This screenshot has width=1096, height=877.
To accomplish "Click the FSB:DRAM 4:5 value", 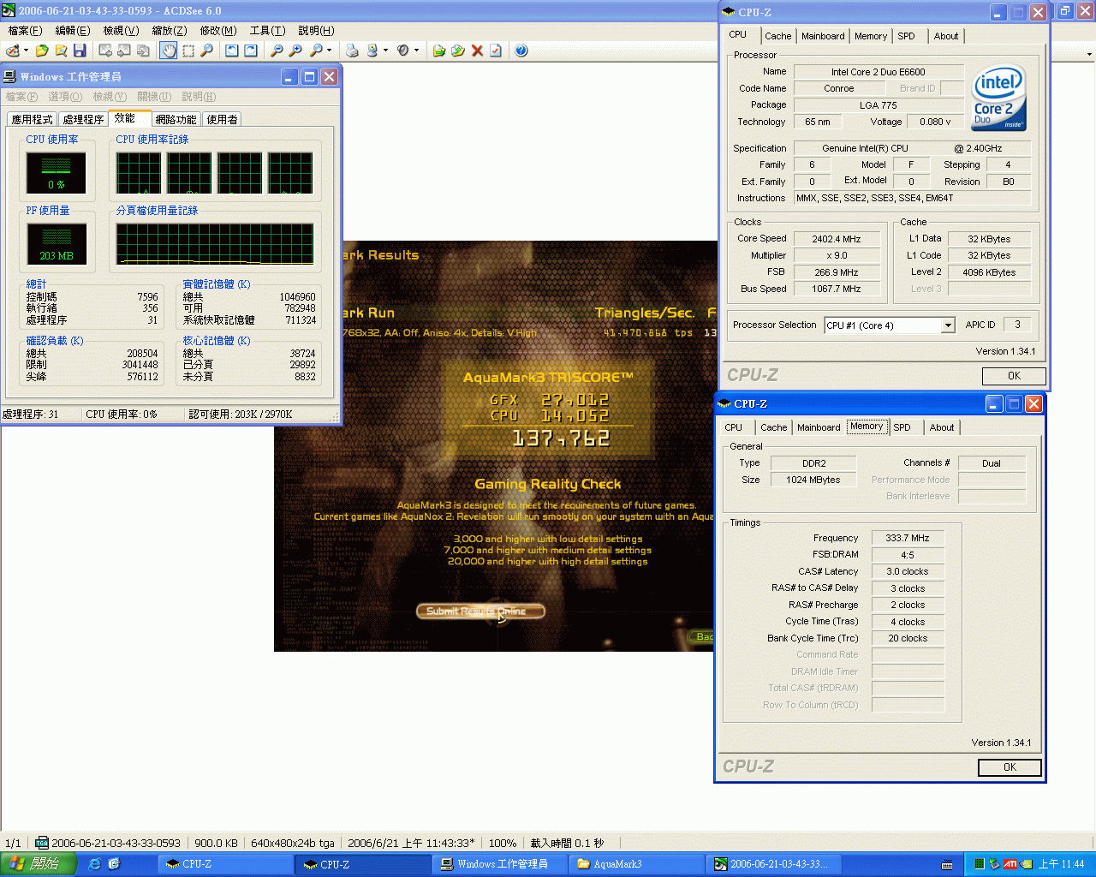I will [908, 555].
